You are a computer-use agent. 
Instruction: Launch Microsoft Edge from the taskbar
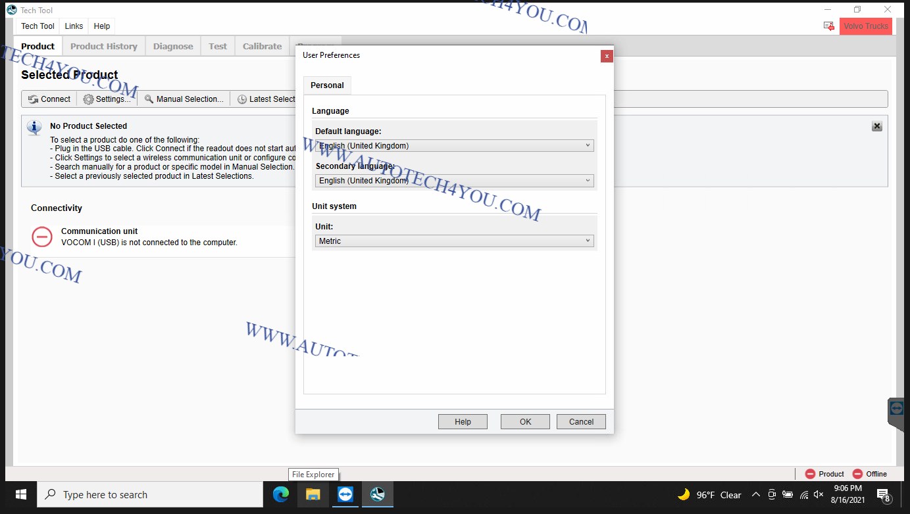[x=281, y=495]
